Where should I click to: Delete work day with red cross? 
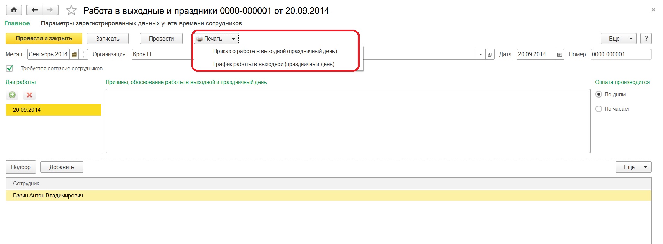coord(29,95)
